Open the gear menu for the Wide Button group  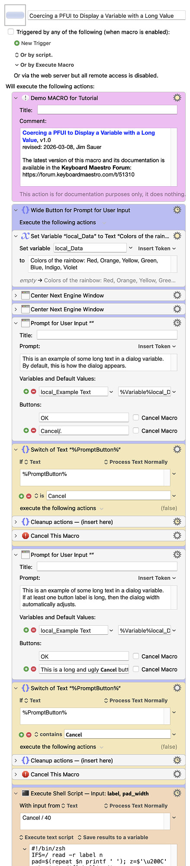177,210
